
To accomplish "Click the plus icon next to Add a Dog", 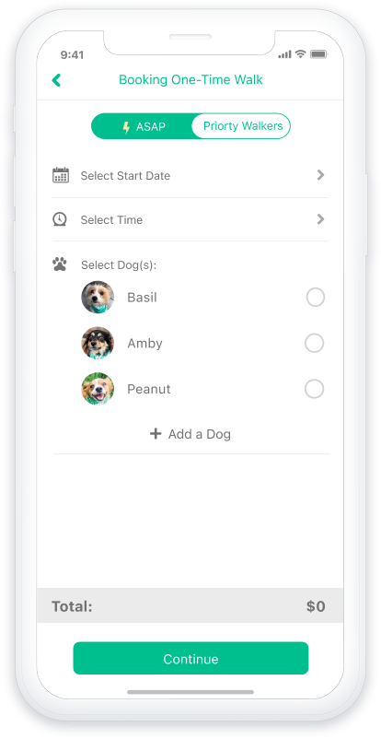I will [156, 434].
